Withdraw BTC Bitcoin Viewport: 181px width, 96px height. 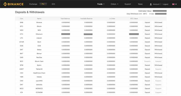pyautogui.click(x=158, y=26)
